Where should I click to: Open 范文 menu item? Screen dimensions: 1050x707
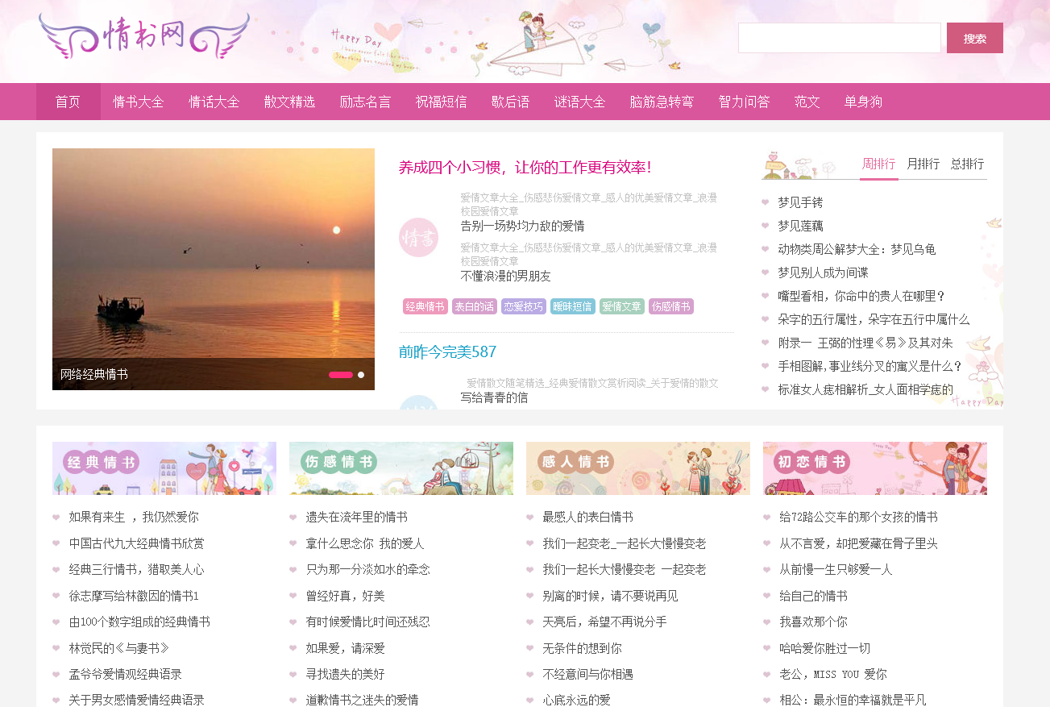807,102
